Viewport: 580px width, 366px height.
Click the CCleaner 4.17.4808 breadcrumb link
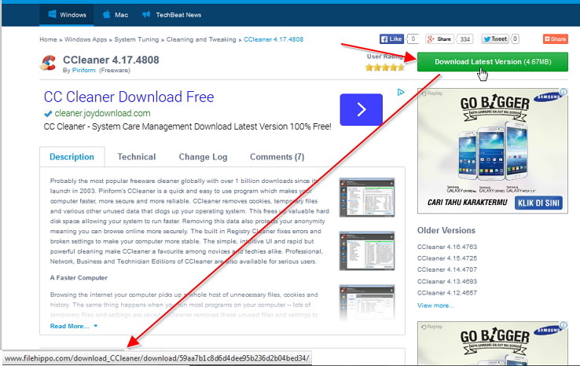click(273, 39)
